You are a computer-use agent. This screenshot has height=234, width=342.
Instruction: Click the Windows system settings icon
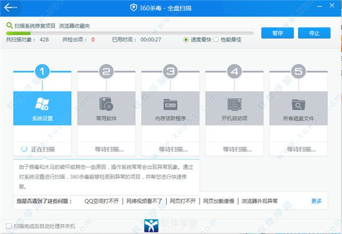pos(42,104)
